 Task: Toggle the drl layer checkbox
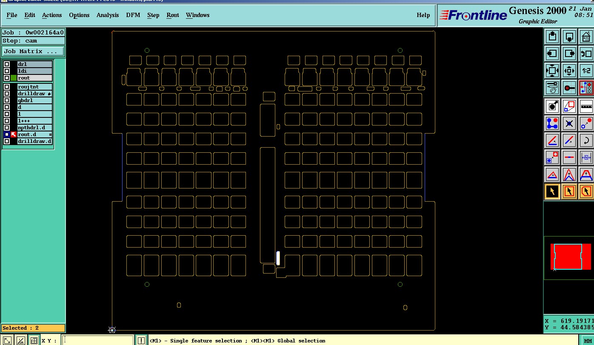(x=7, y=64)
